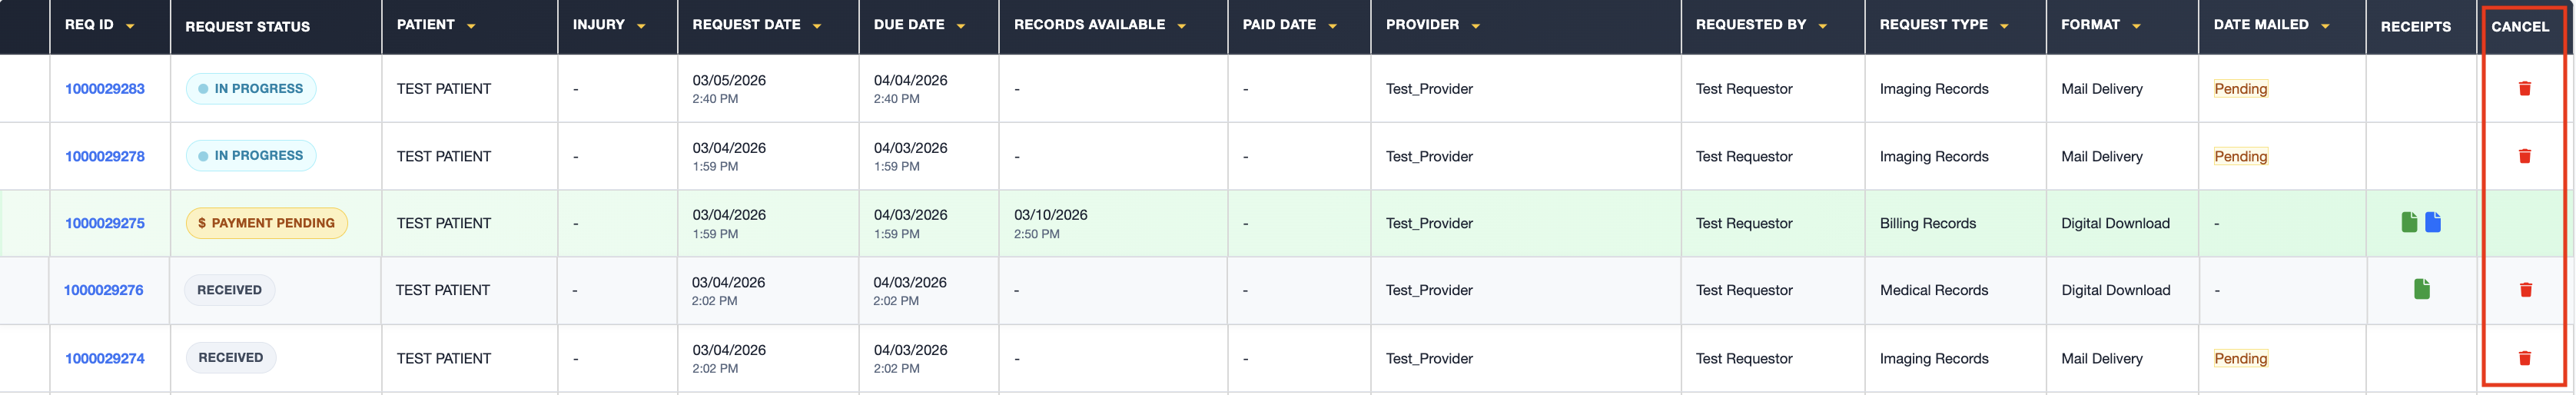Image resolution: width=2576 pixels, height=395 pixels.
Task: Open green receipt document for request 1000029275
Action: pyautogui.click(x=2408, y=222)
